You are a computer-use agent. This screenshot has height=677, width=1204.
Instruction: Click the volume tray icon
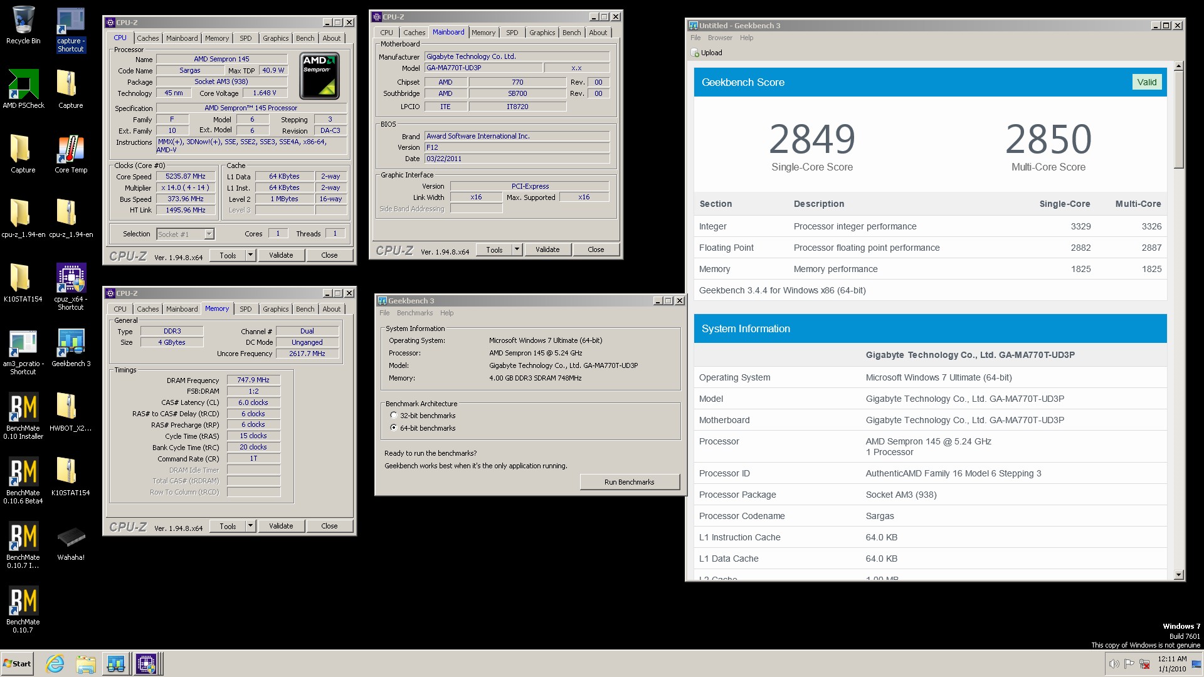(x=1114, y=664)
